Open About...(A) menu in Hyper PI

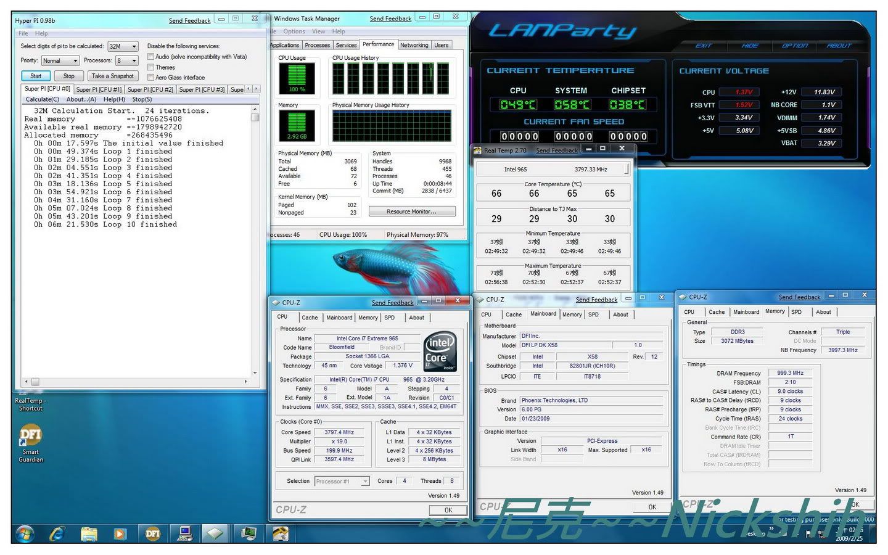coord(81,99)
